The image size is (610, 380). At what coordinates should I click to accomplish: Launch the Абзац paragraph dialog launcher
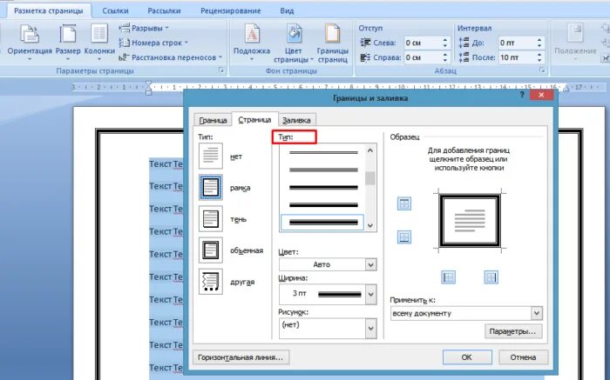[542, 70]
